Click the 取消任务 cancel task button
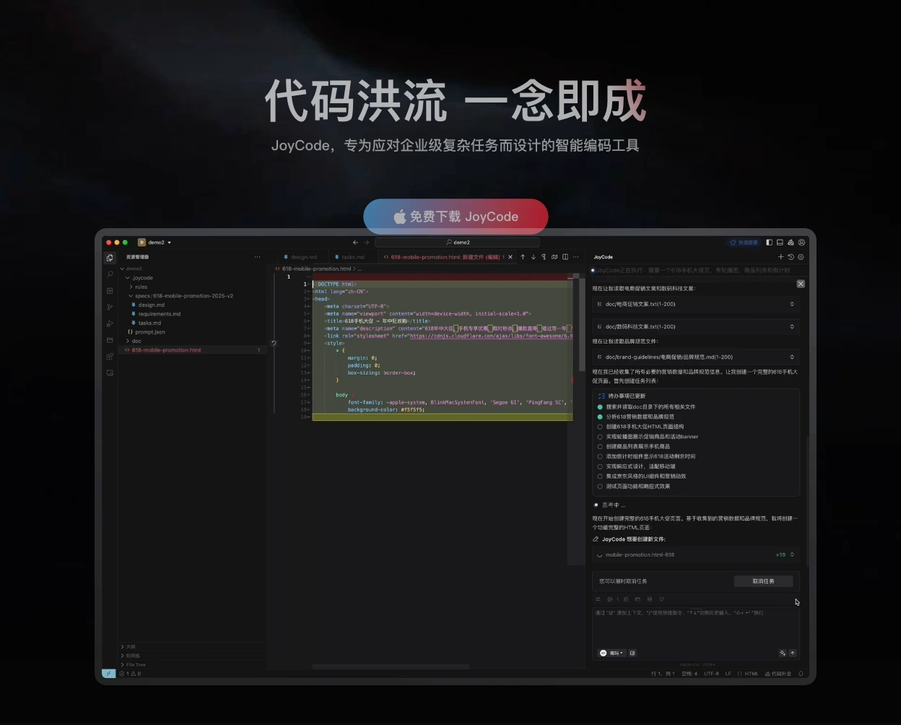 tap(763, 581)
